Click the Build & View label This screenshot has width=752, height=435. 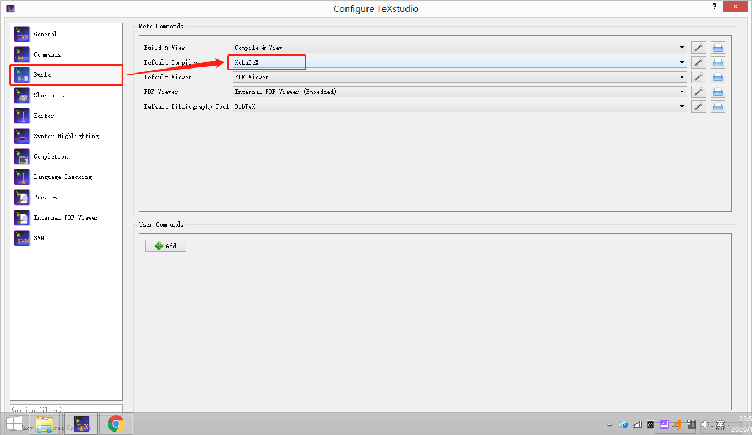tap(164, 48)
